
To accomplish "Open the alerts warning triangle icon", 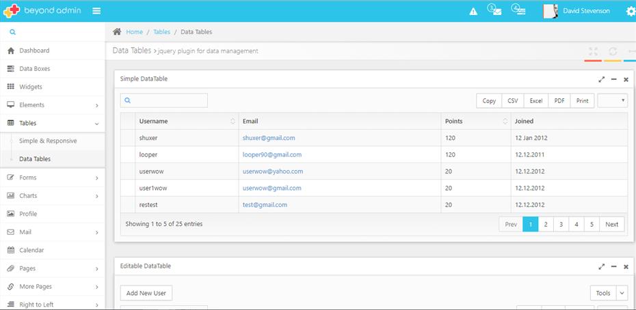I will coord(473,12).
